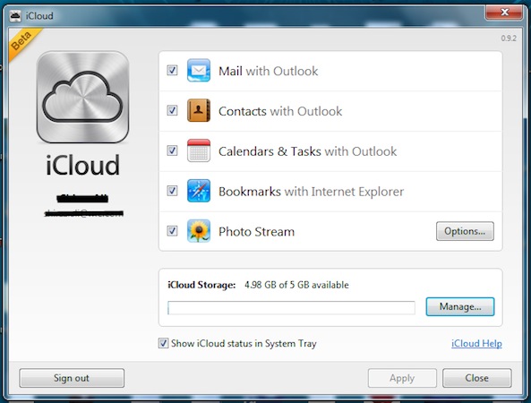The width and height of the screenshot is (531, 403).
Task: Uncheck Show iCloud status in System Tray
Action: 163,343
